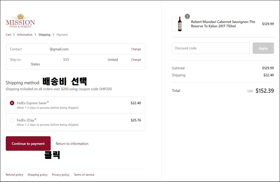Screen dimensions: 280x182
Task: Go back to Information breadcrumb step
Action: [24, 35]
